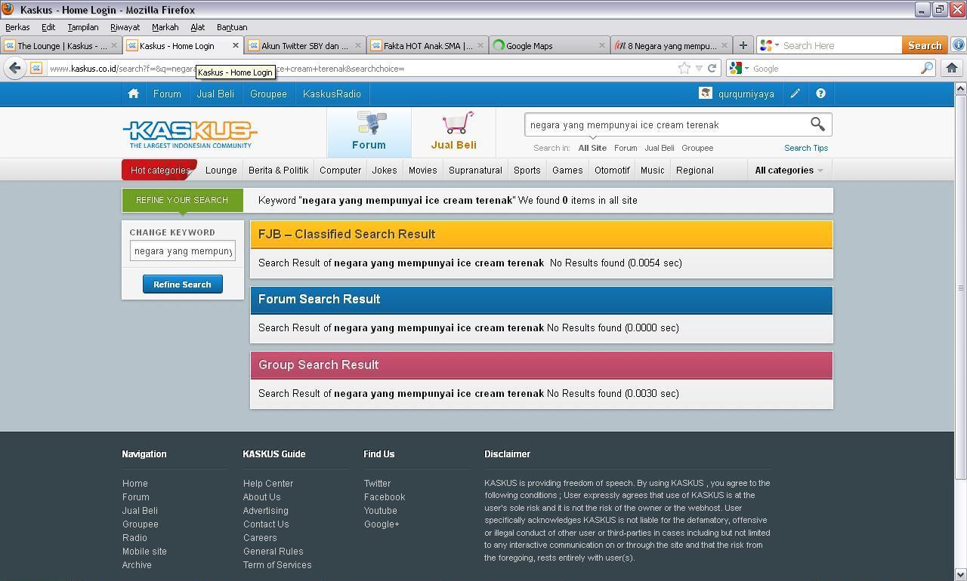Close the Google Maps tab

tap(601, 45)
